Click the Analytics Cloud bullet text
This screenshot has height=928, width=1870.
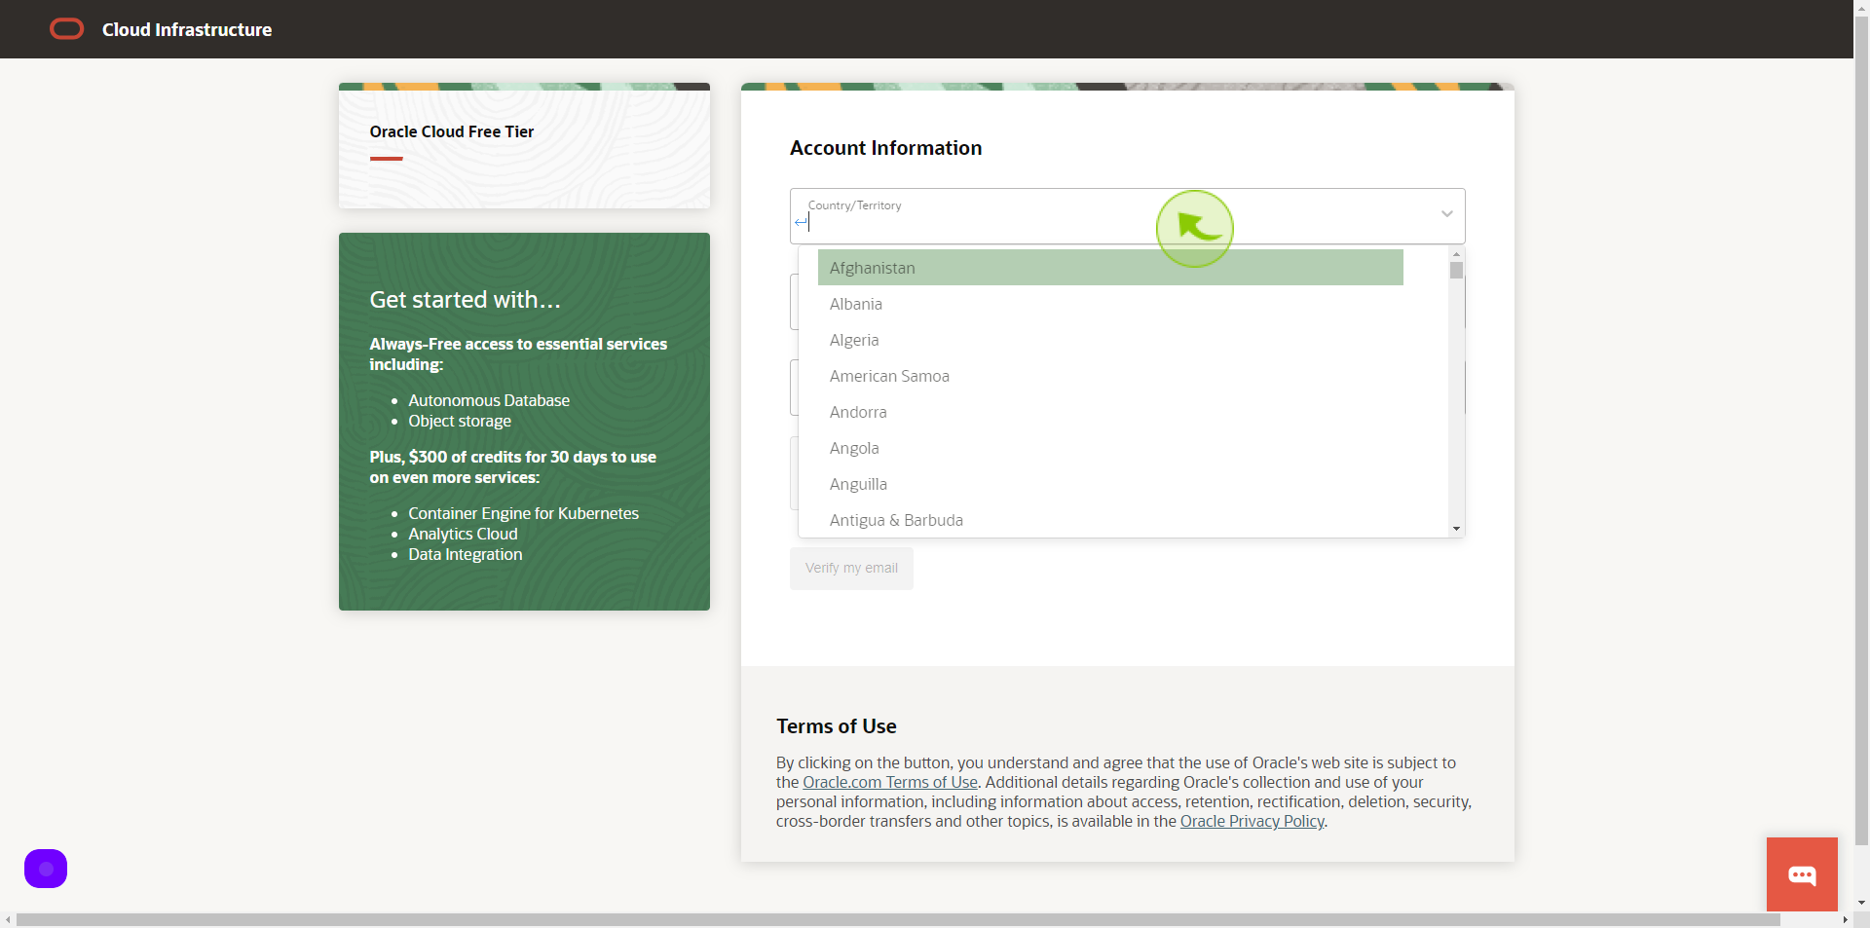pos(463,534)
